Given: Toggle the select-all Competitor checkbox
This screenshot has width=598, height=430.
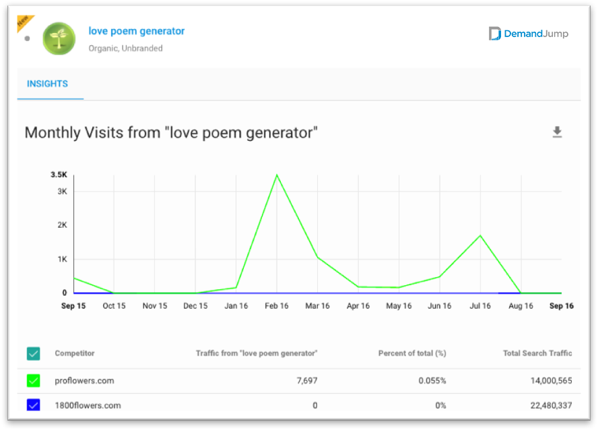Looking at the screenshot, I should coord(34,353).
